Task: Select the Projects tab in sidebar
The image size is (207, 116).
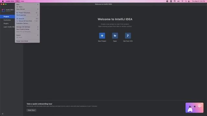Action: [x=7, y=16]
